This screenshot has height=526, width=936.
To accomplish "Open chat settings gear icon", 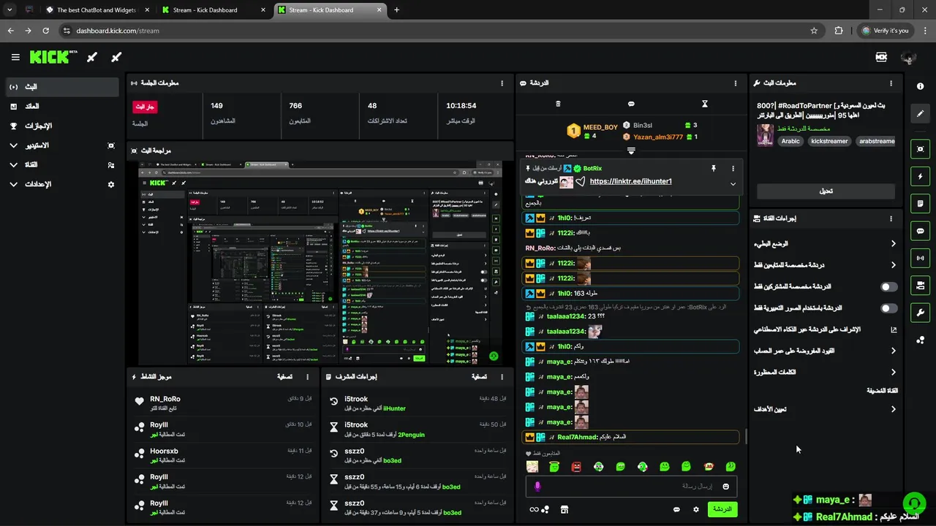I will pos(695,509).
